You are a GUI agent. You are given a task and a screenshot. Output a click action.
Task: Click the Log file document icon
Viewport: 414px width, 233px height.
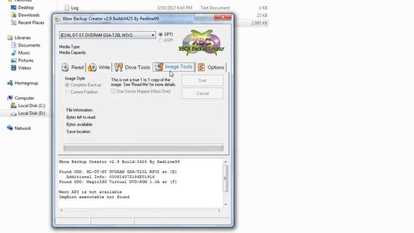coord(67,8)
